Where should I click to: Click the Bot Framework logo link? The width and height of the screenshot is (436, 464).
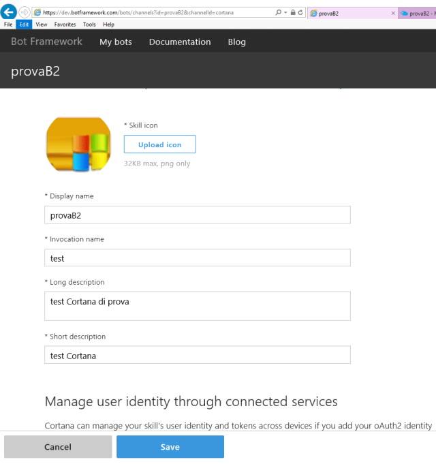pyautogui.click(x=46, y=42)
